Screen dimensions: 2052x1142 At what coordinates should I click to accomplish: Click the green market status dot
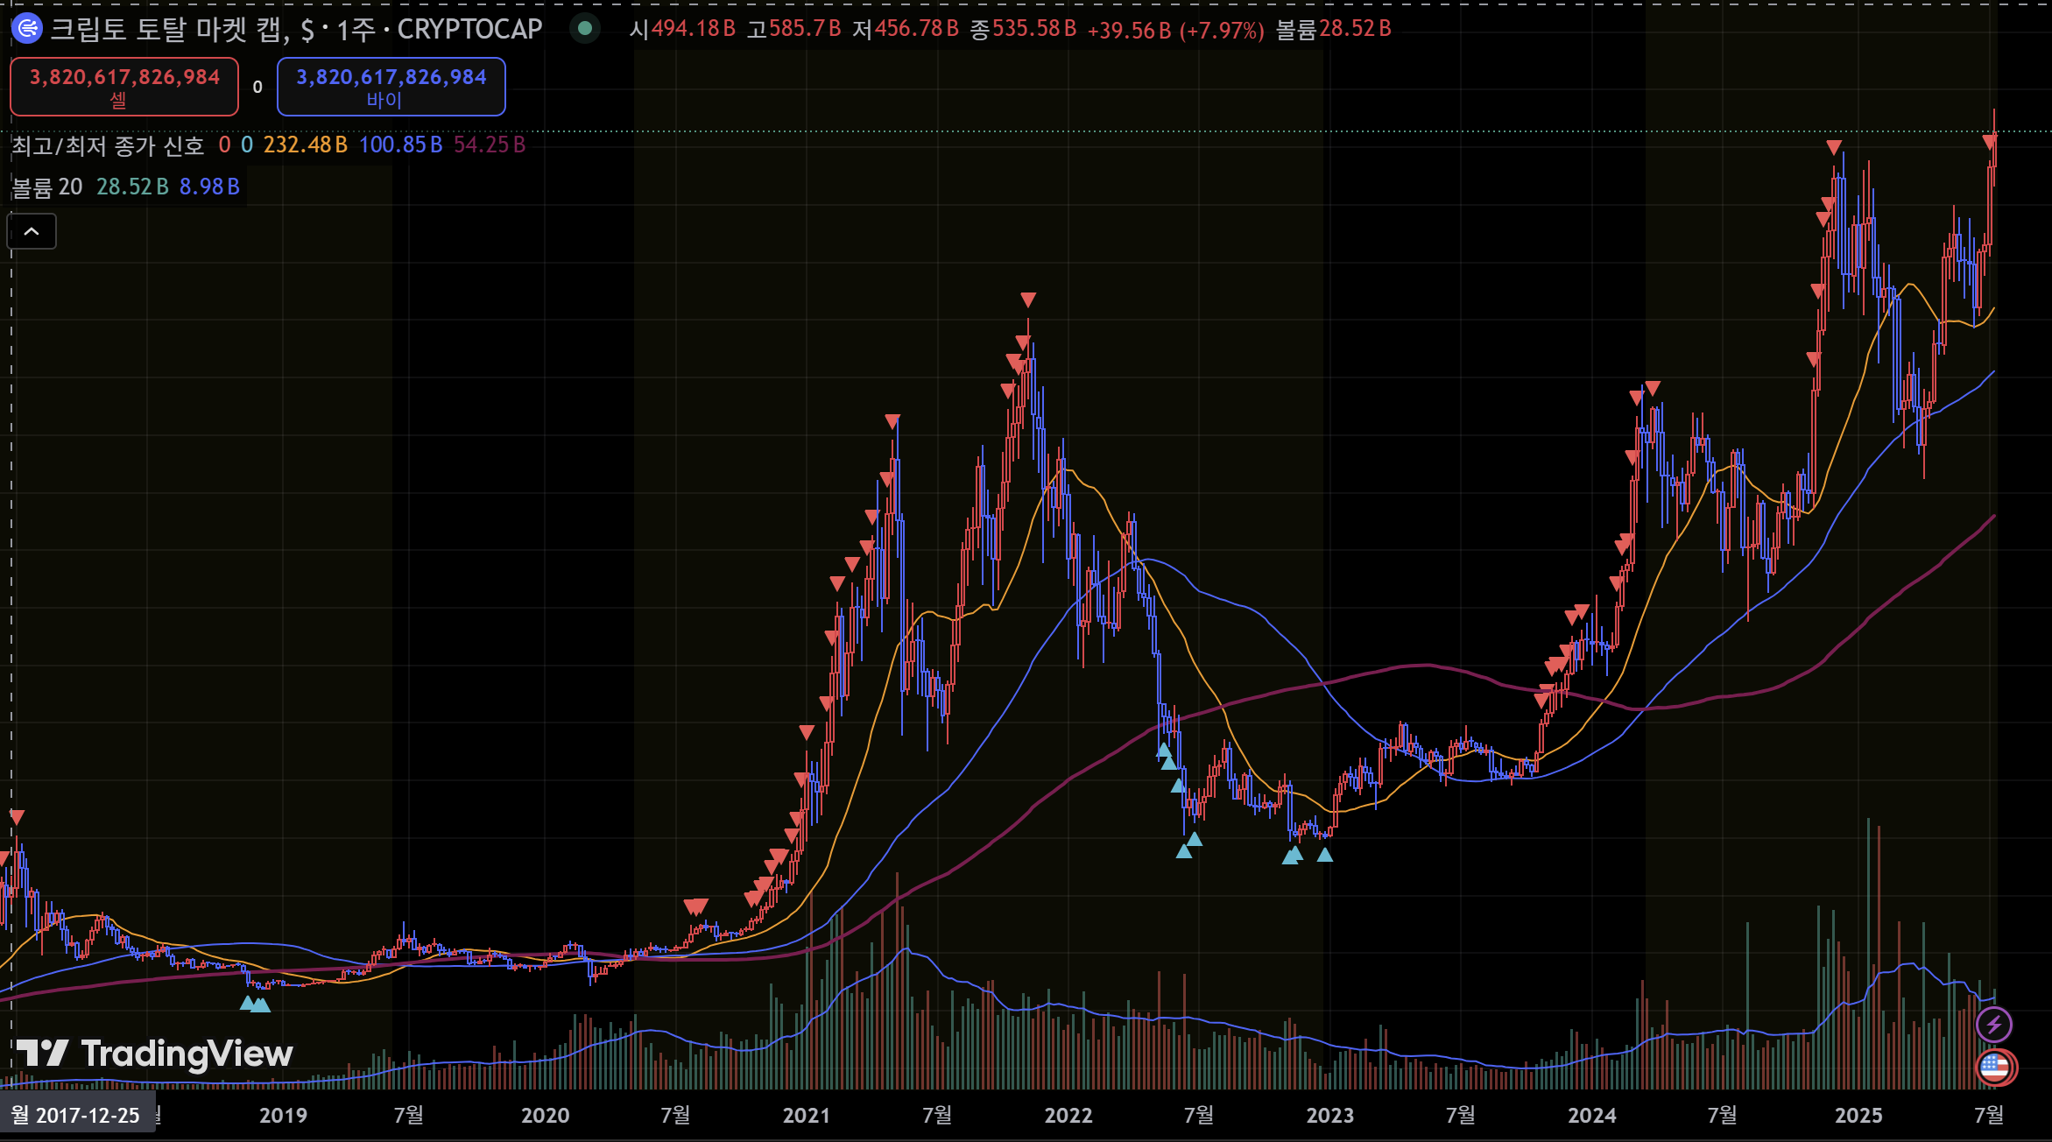pos(585,29)
